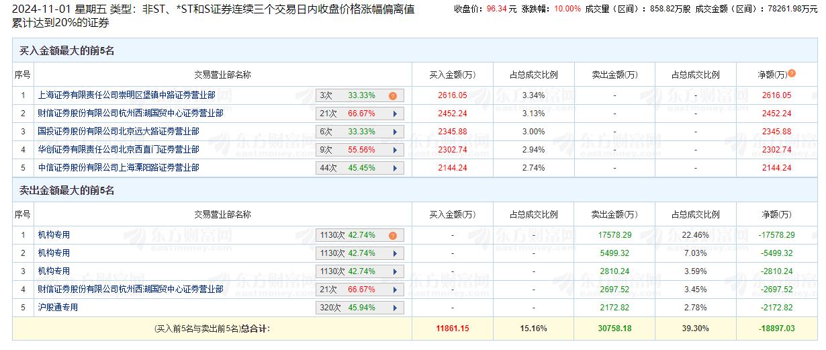Click the orange question icon in first 机构专用 row
Image resolution: width=826 pixels, height=350 pixels.
pos(393,236)
